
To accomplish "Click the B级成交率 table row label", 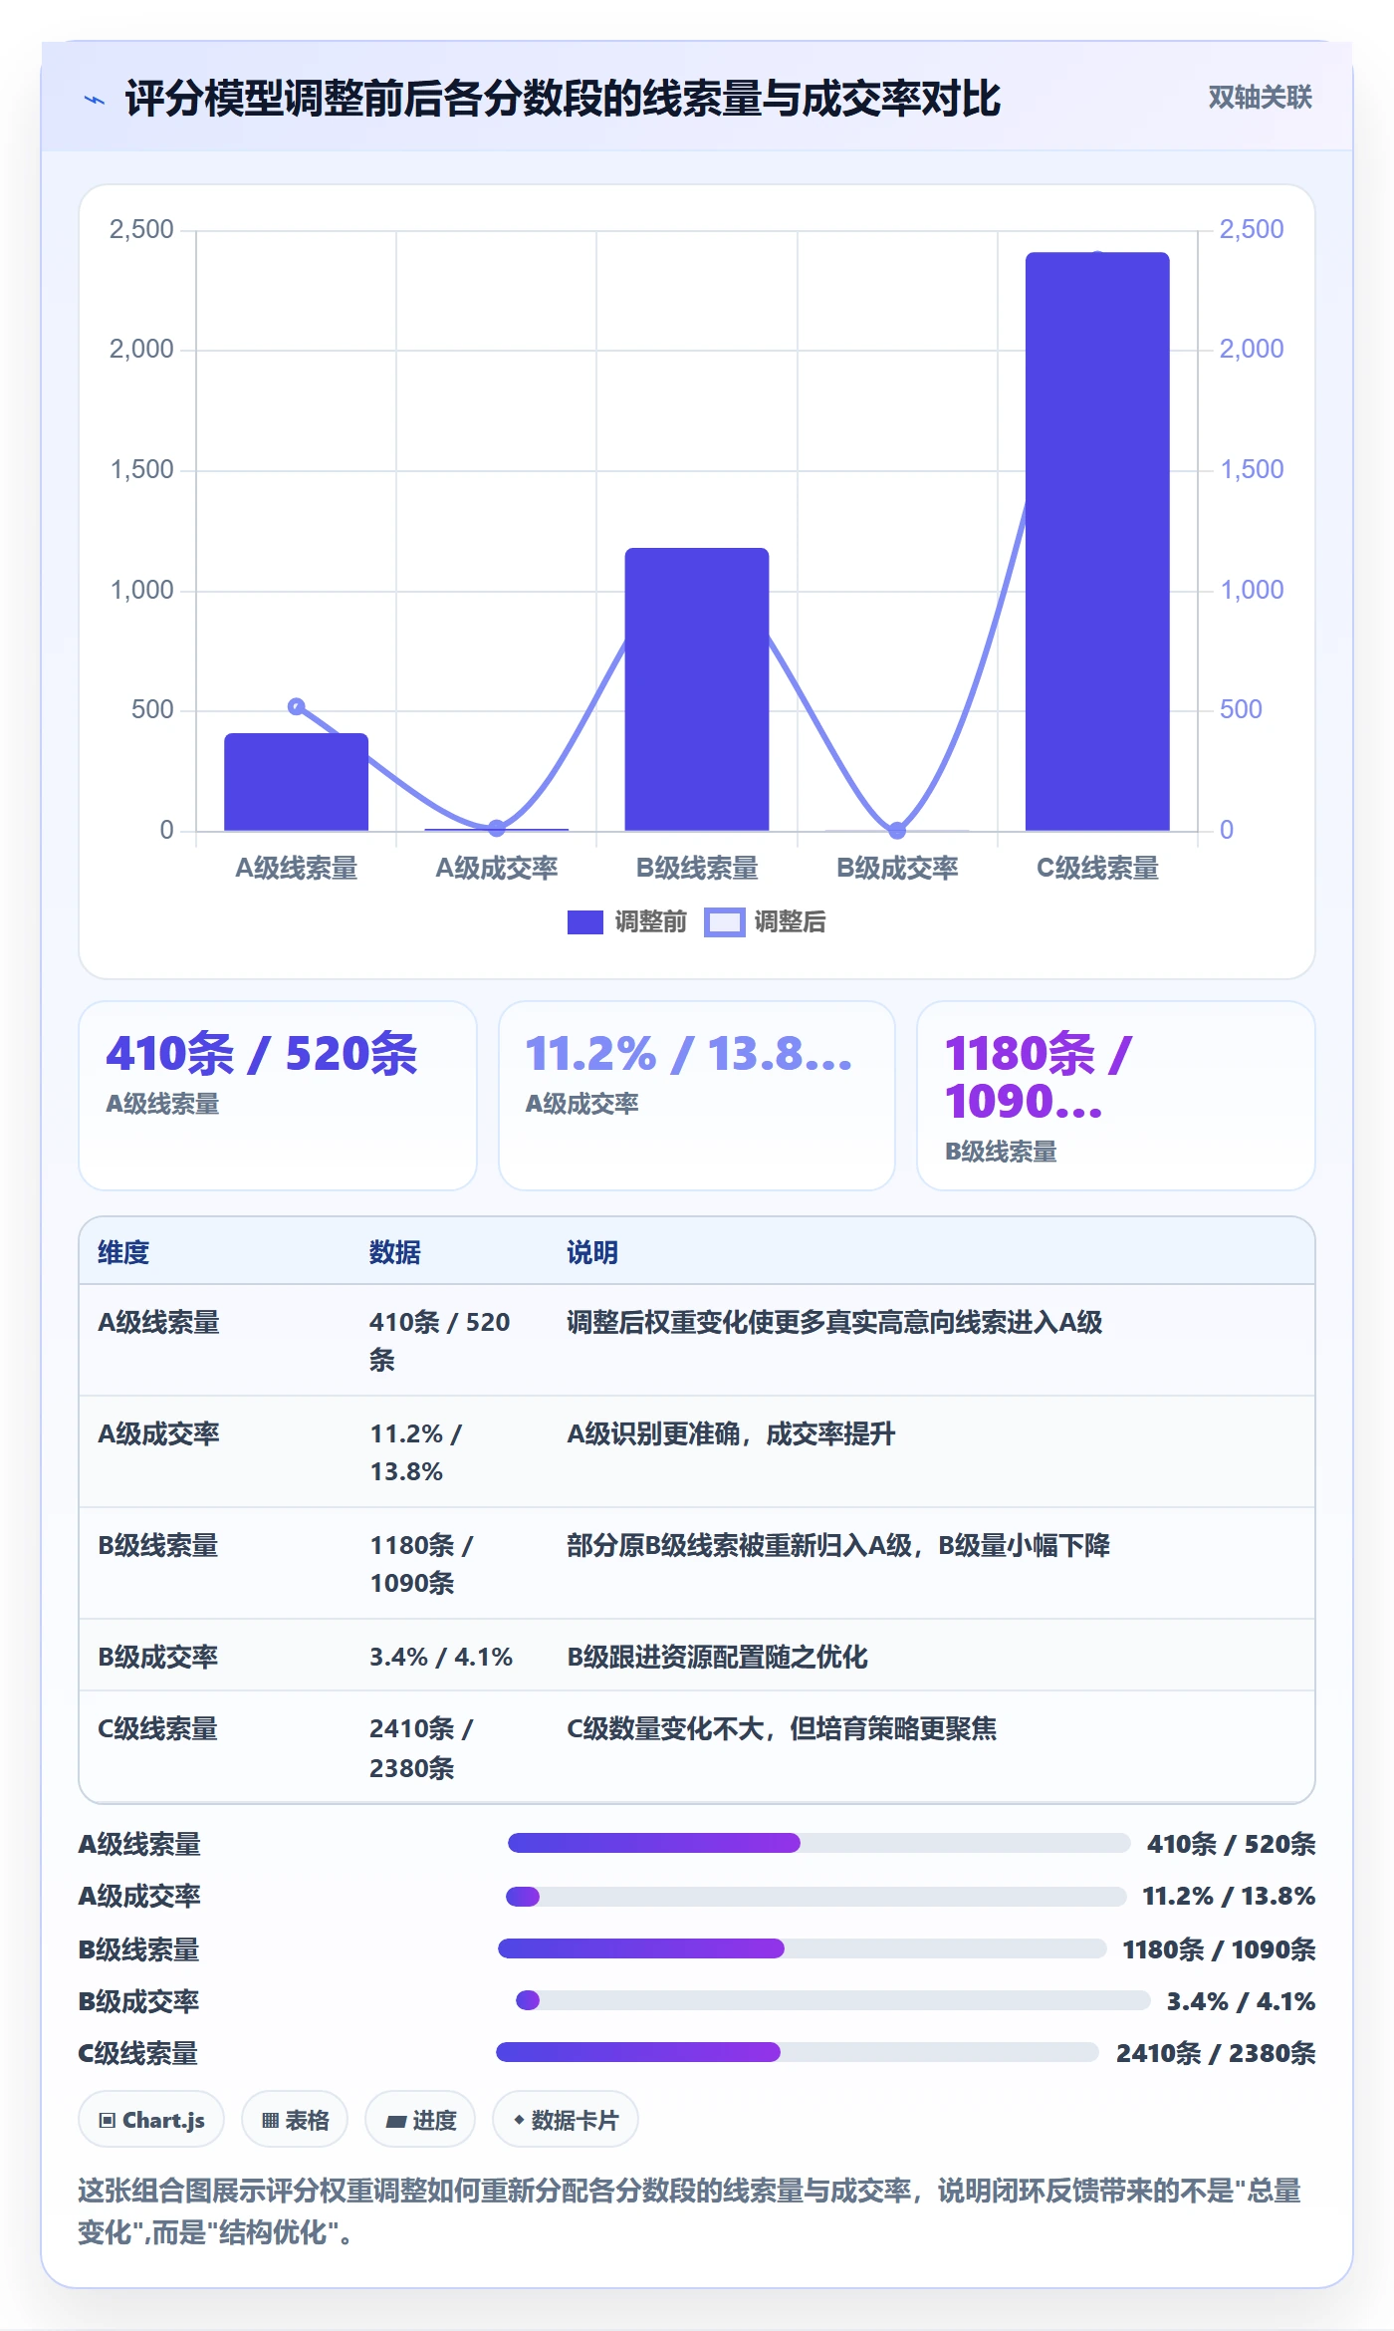I will (158, 1657).
